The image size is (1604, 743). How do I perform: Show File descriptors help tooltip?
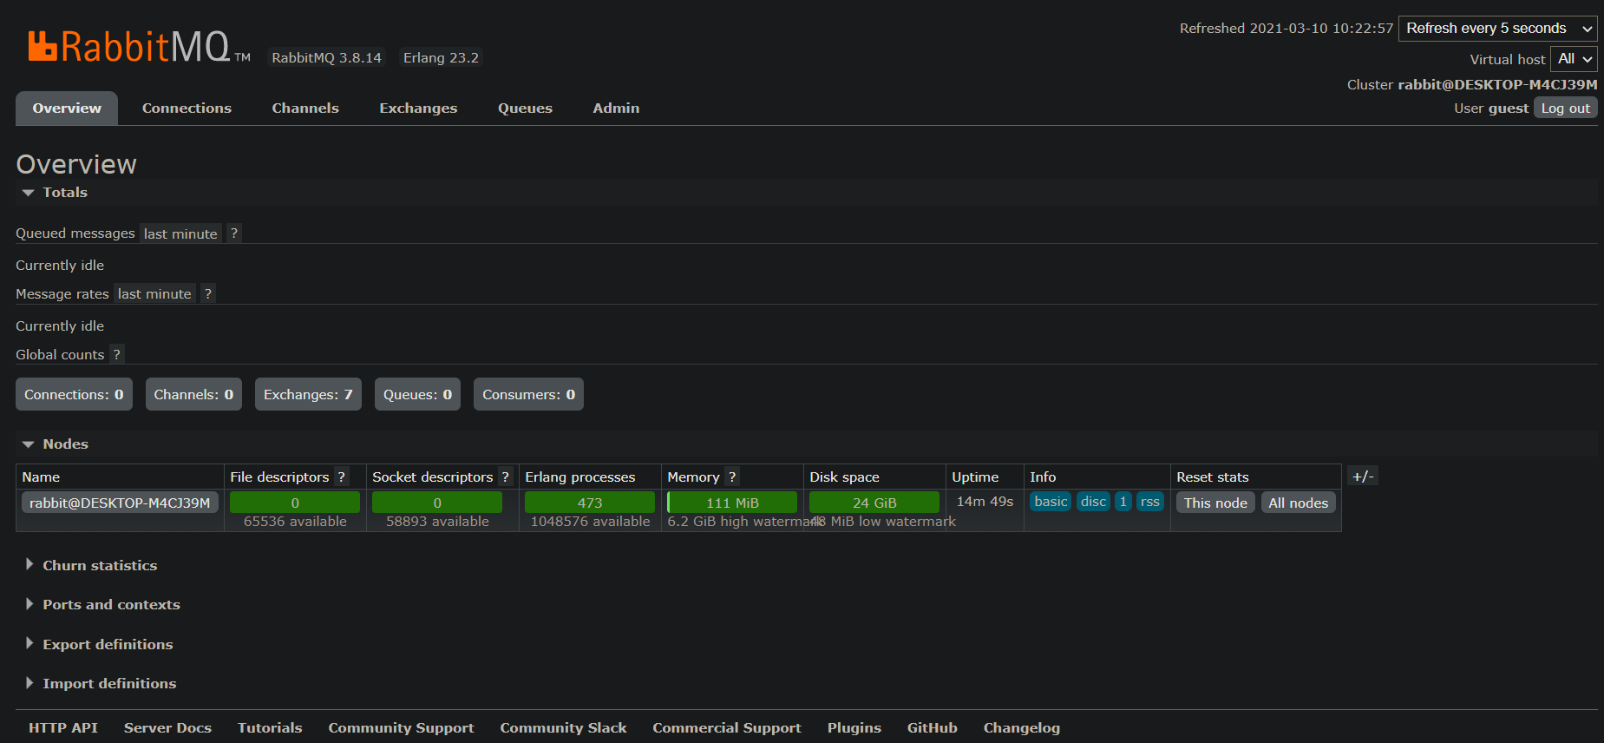coord(342,477)
